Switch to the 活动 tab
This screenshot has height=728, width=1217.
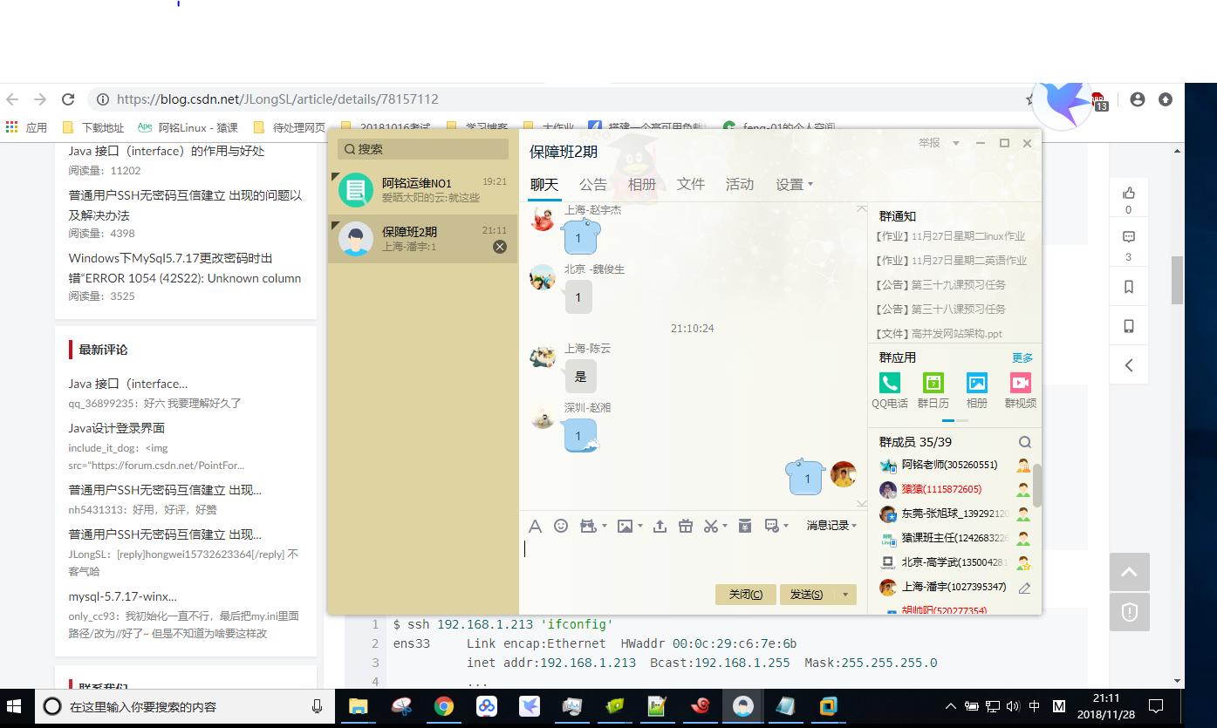(x=740, y=185)
